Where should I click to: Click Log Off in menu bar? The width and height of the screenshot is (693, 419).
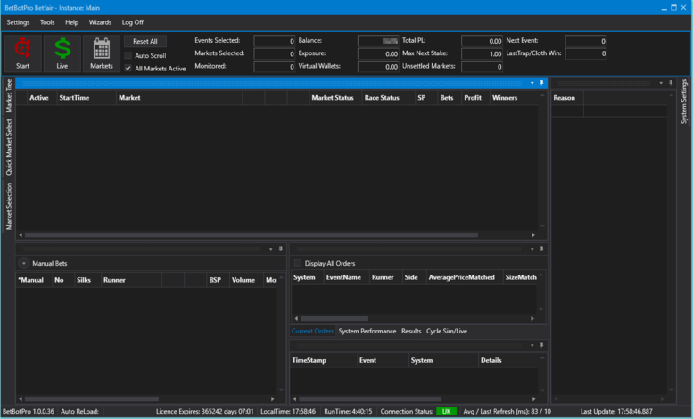[133, 22]
